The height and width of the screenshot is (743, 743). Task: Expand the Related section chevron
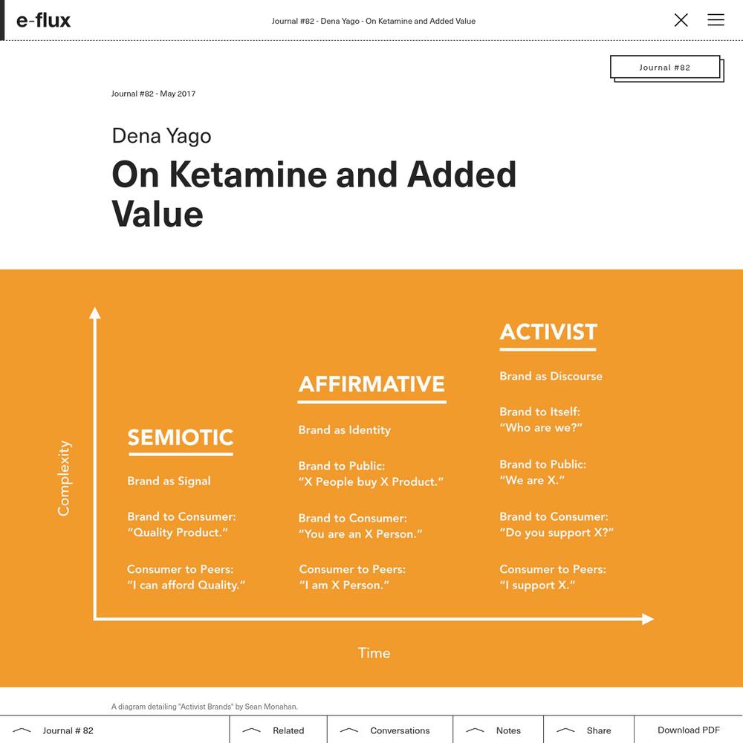pyautogui.click(x=251, y=730)
